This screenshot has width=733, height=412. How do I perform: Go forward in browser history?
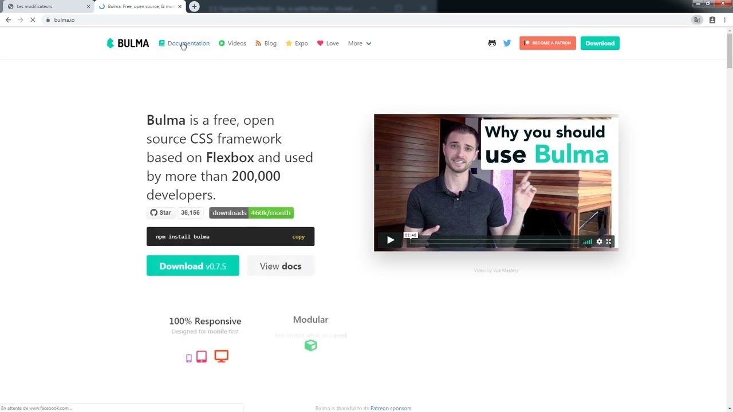[x=20, y=20]
